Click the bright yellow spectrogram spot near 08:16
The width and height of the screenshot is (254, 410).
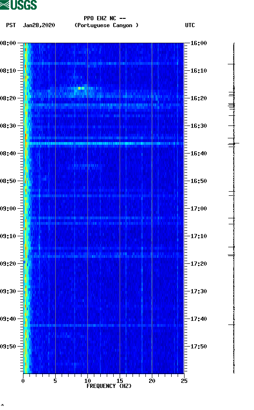coord(81,88)
